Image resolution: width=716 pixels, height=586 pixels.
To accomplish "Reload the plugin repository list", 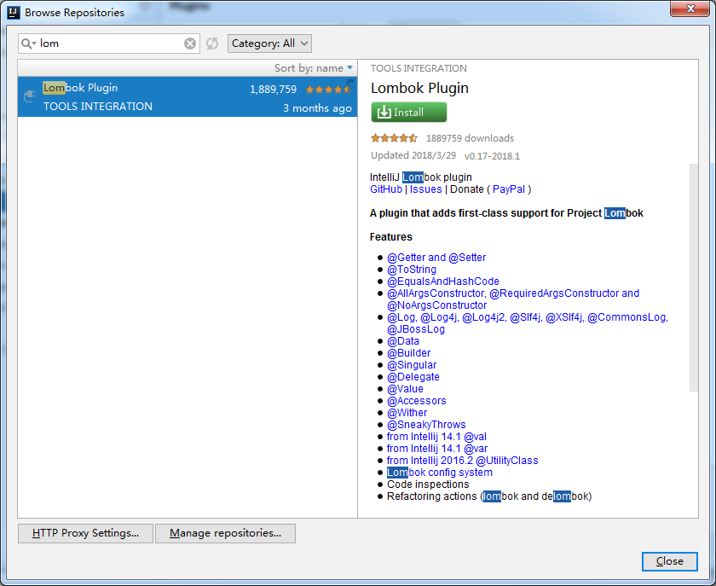I will click(x=212, y=44).
